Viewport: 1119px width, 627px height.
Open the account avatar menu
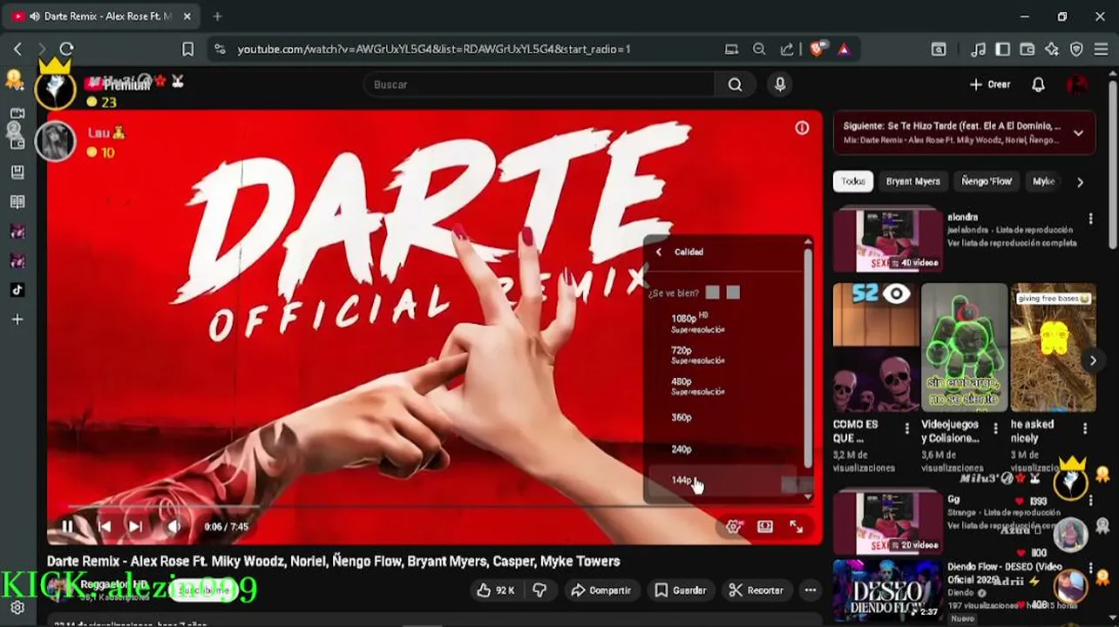(1077, 84)
